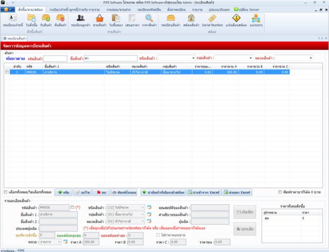Viewport: 329px width, 252px height.
Task: Open the รูปแบบ/อัมพเดท ribbon tab
Action: [x=219, y=10]
